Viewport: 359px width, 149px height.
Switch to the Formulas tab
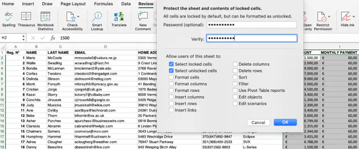click(103, 4)
